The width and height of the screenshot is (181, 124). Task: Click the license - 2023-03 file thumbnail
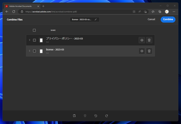pyautogui.click(x=41, y=51)
